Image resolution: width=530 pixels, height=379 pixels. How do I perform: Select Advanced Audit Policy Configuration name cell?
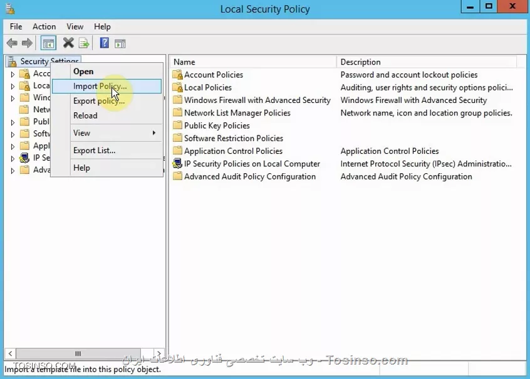tap(250, 176)
